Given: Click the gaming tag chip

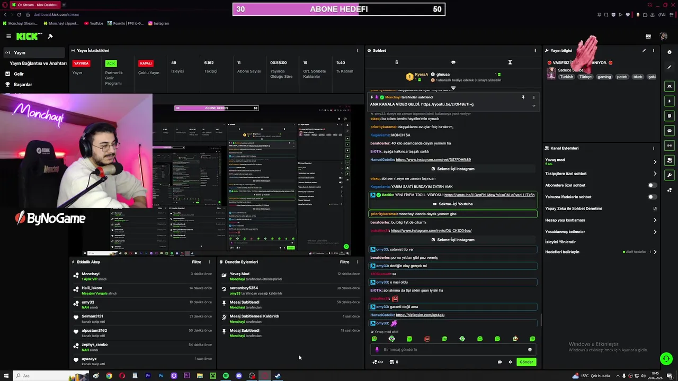Looking at the screenshot, I should (x=604, y=77).
